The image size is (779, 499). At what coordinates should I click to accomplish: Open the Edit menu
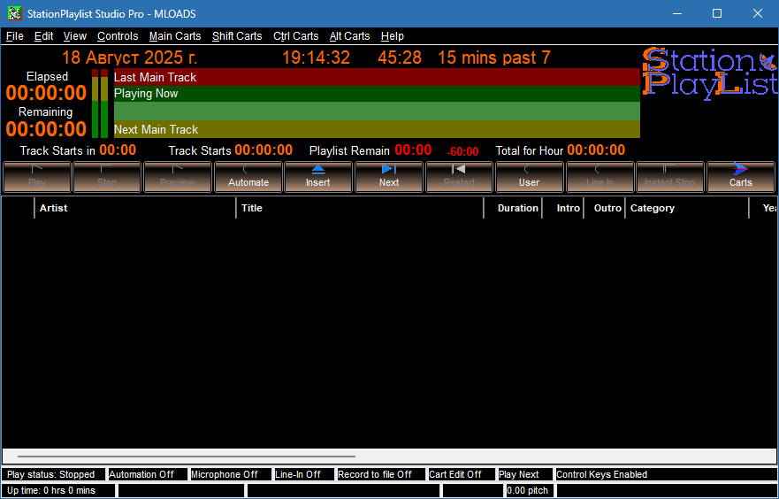pyautogui.click(x=43, y=36)
